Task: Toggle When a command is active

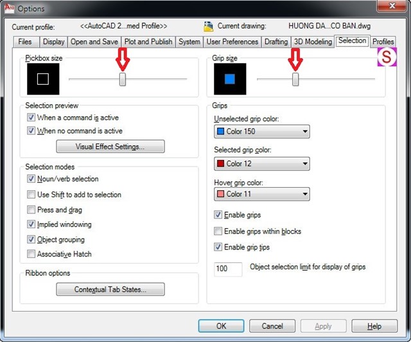Action: 31,117
